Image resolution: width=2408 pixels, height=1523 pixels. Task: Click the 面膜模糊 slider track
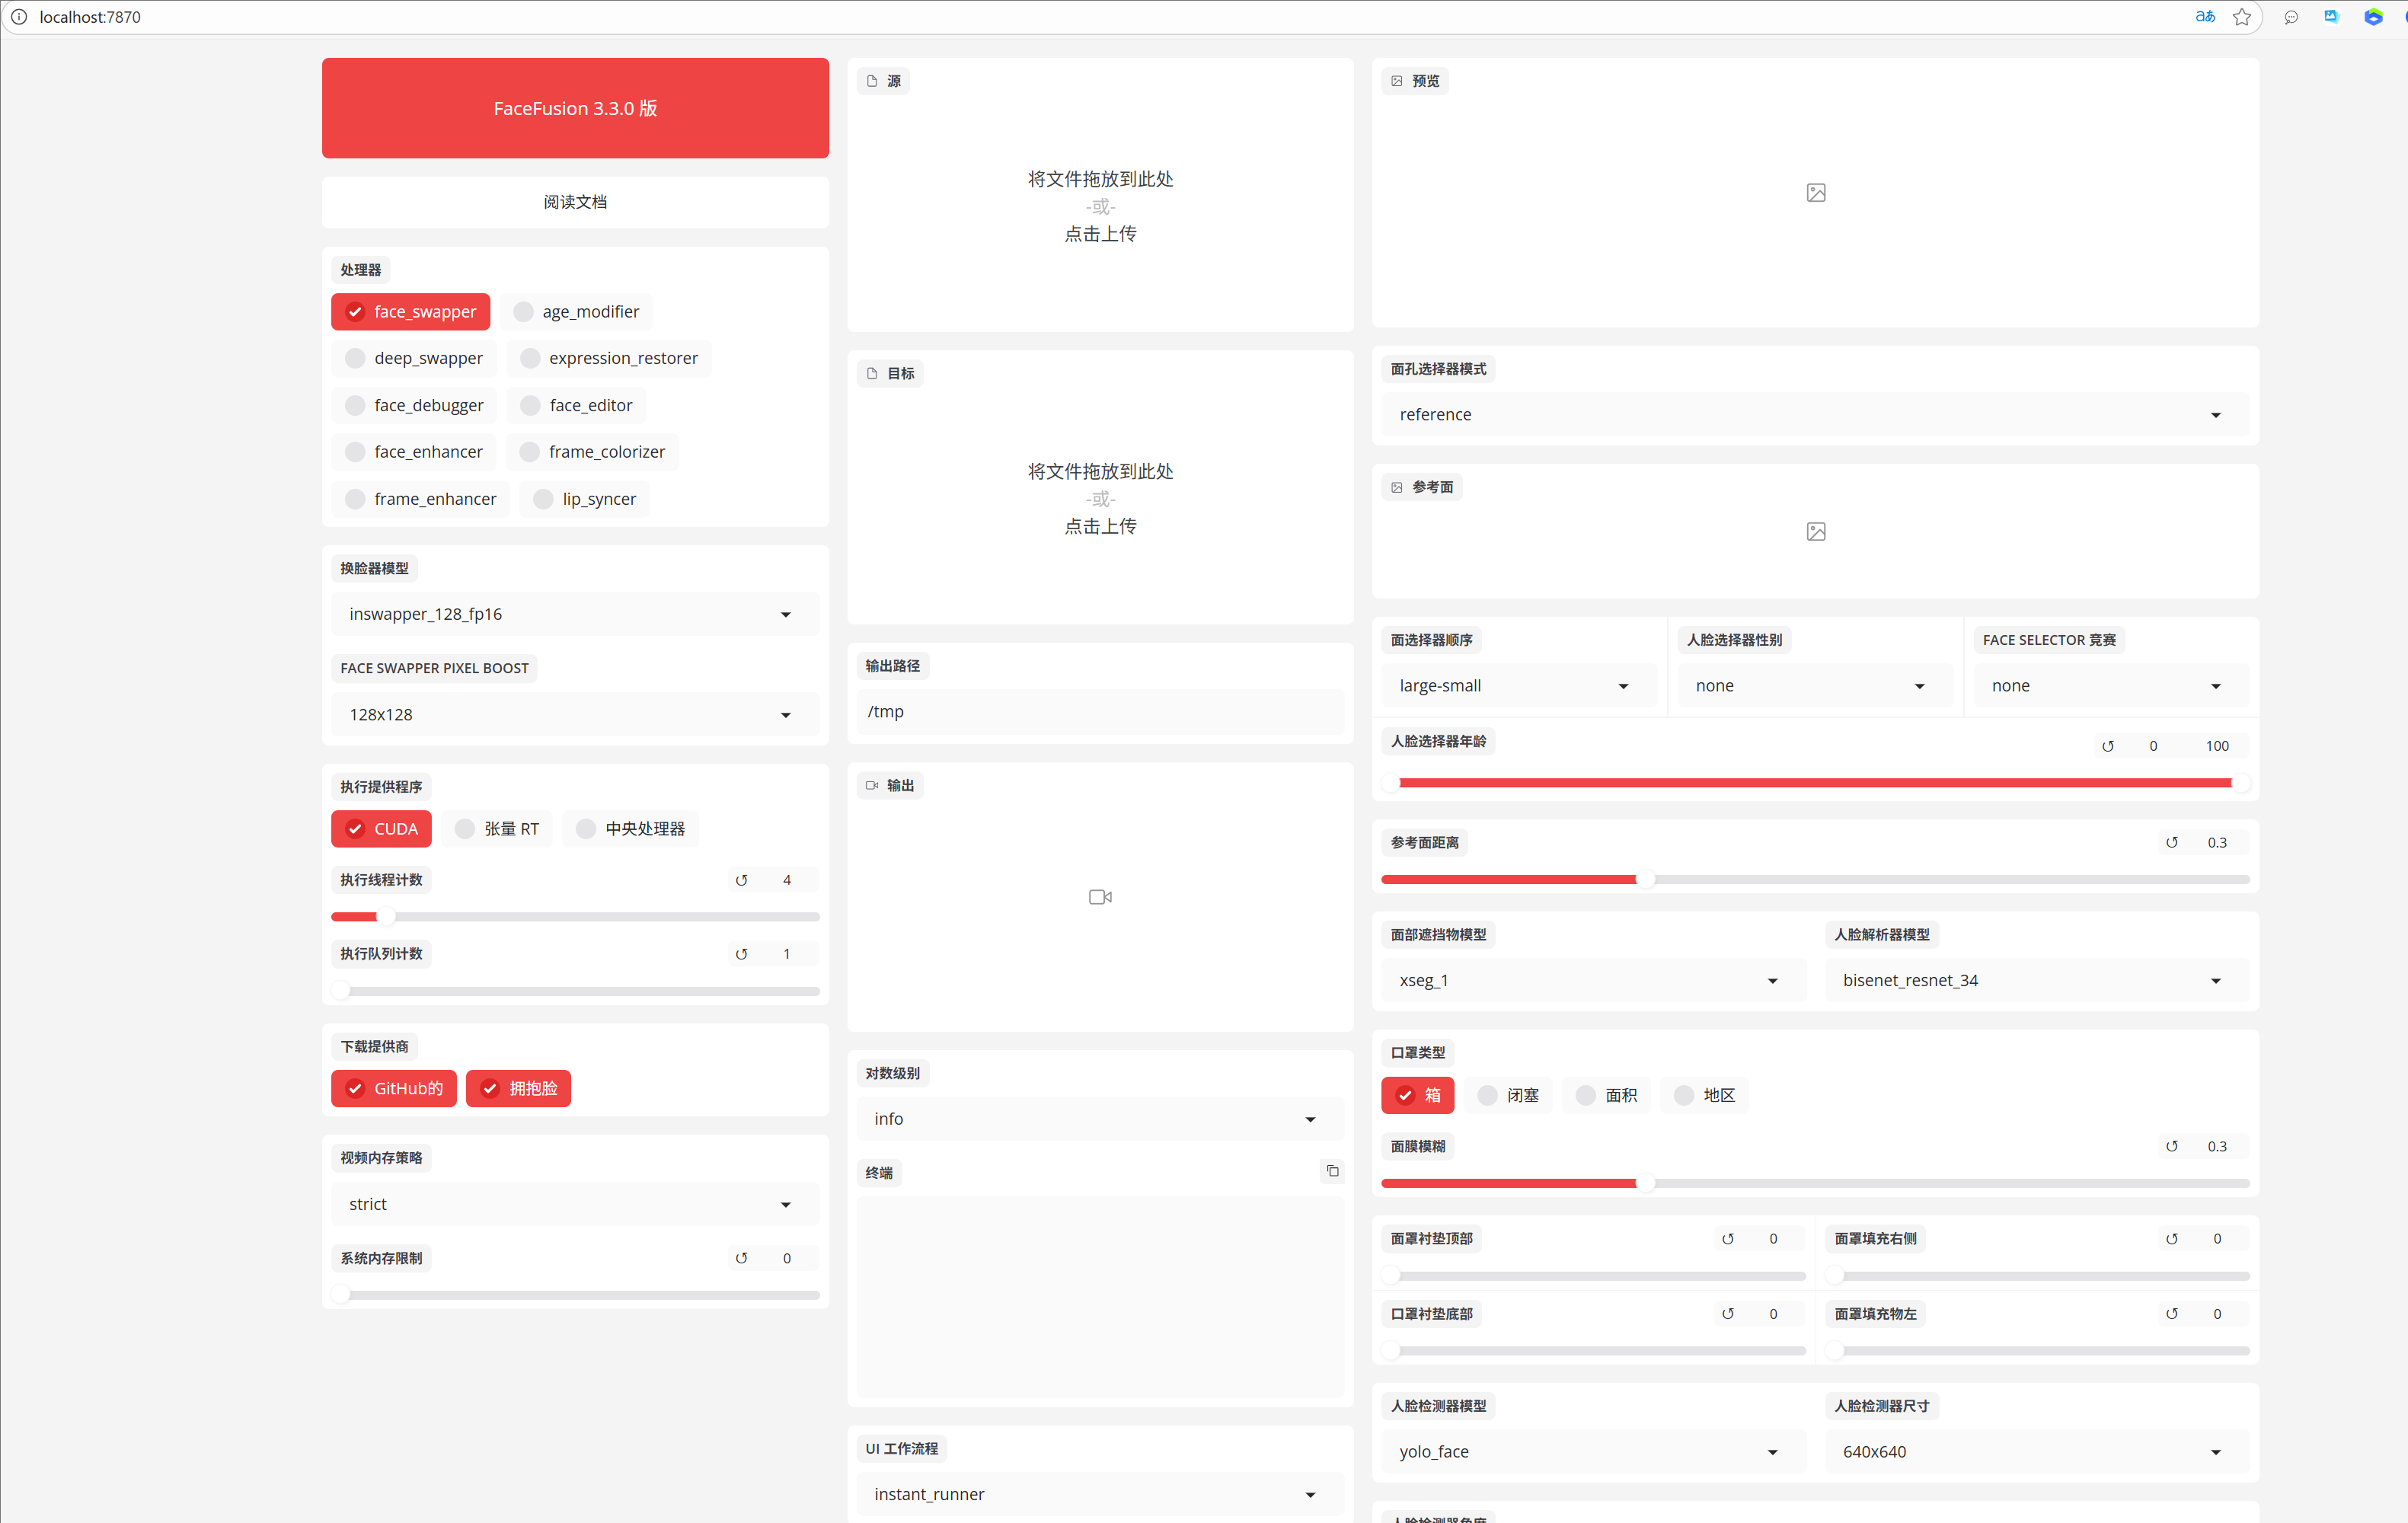click(1815, 1184)
